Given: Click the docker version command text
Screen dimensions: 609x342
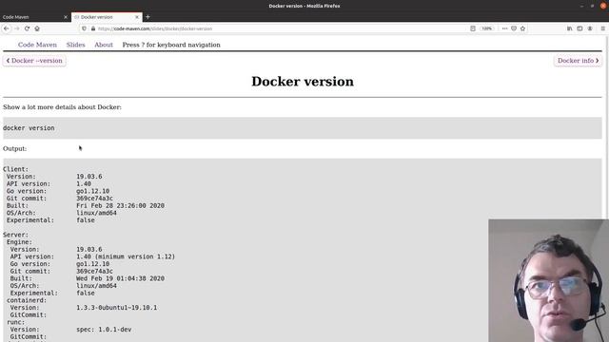Looking at the screenshot, I should pyautogui.click(x=29, y=128).
